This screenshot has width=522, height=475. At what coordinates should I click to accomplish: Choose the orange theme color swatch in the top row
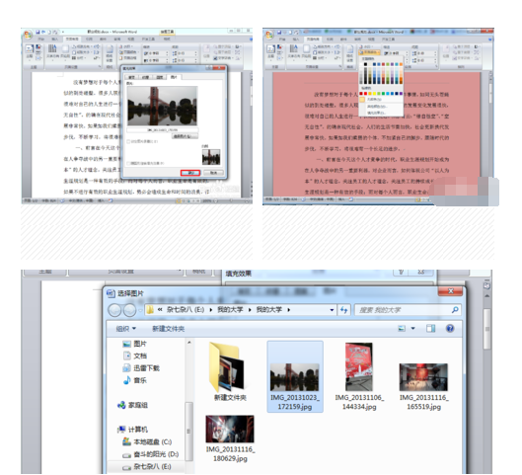402,64
